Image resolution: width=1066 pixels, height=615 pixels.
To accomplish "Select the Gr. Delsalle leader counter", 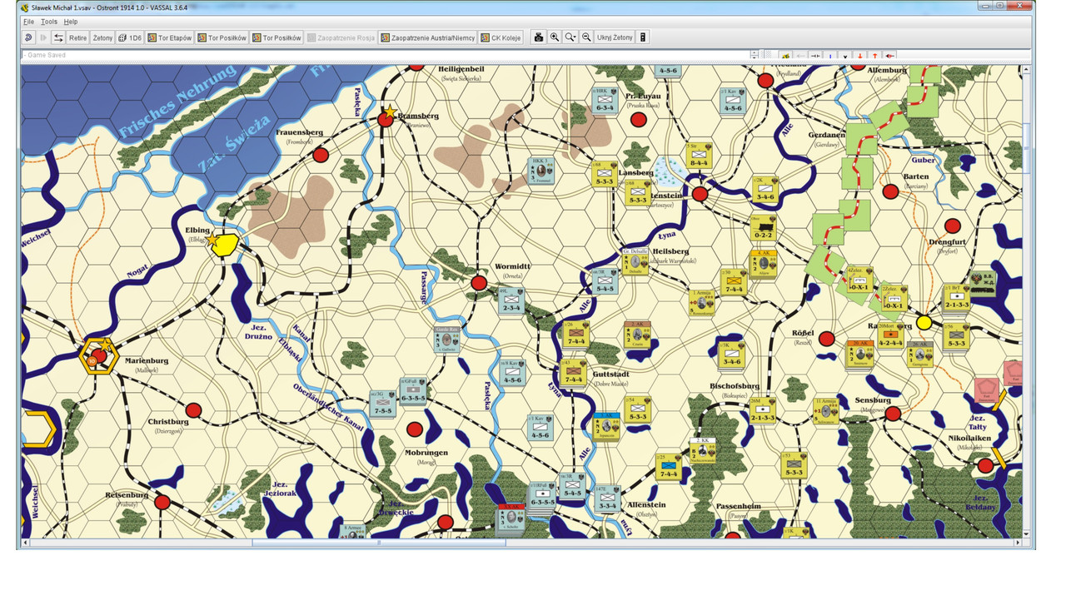I will pos(635,261).
